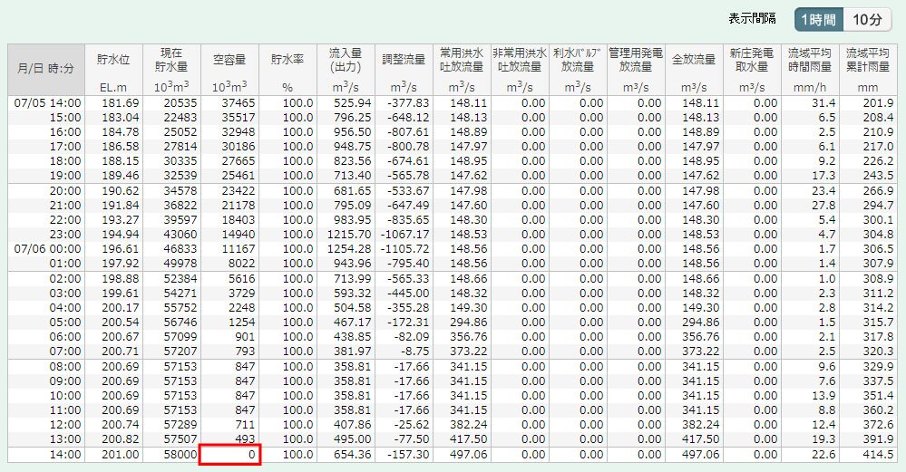The height and width of the screenshot is (472, 906).
Task: Select the 07/06 00:00 timestamp cell
Action: pos(47,249)
